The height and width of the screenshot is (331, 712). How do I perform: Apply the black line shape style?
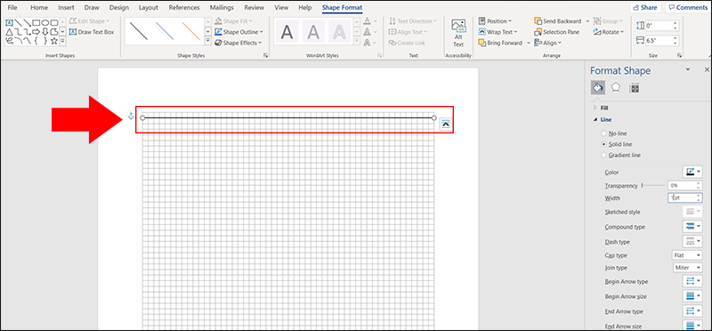coord(138,31)
